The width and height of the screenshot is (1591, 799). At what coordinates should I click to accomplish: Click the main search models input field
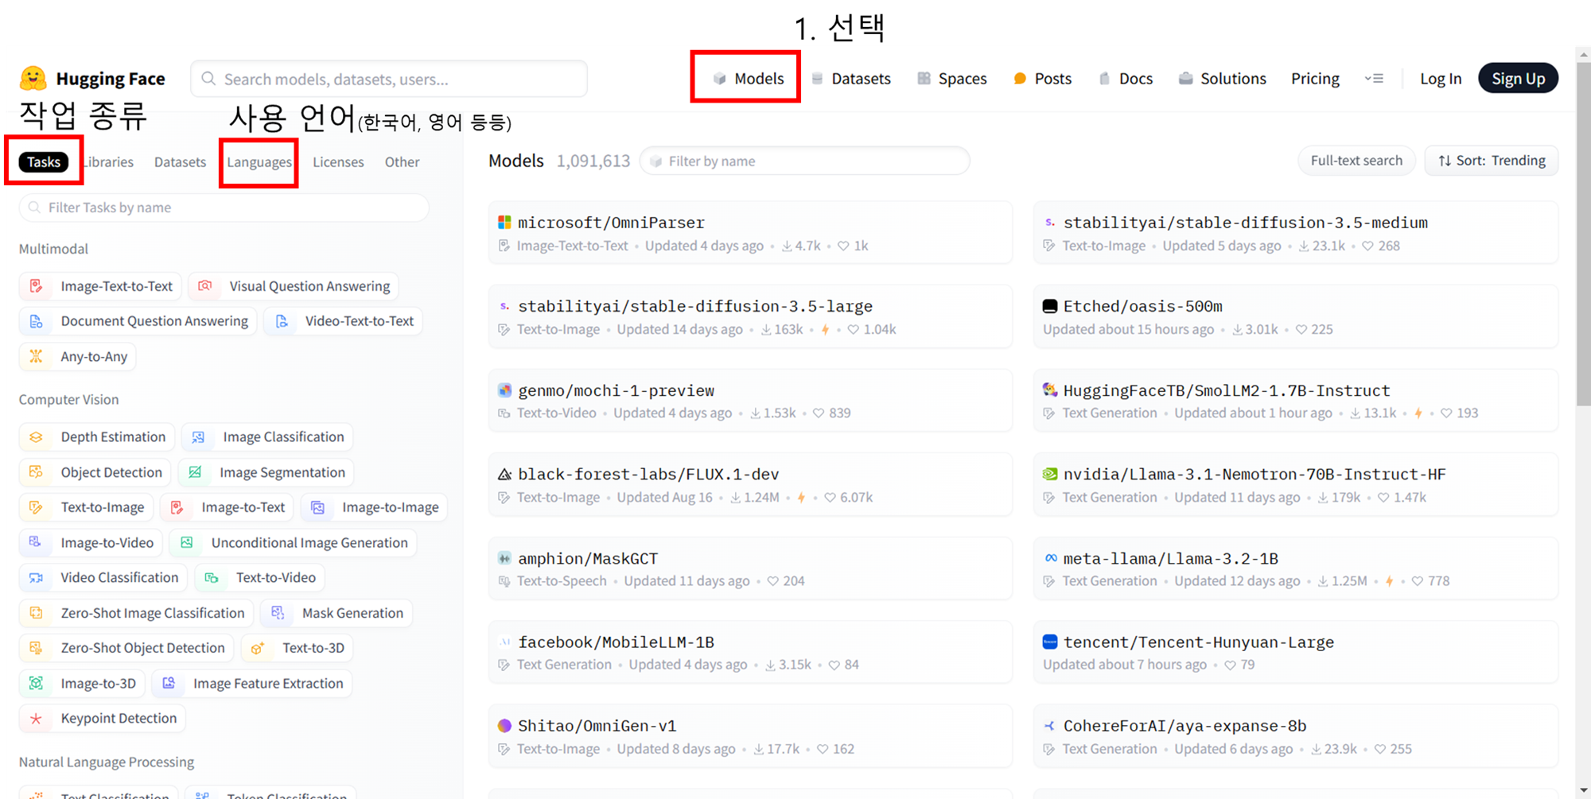[x=389, y=79]
